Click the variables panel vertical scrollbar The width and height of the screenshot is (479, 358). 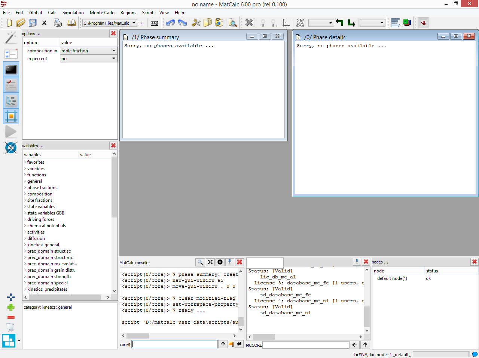point(114,187)
